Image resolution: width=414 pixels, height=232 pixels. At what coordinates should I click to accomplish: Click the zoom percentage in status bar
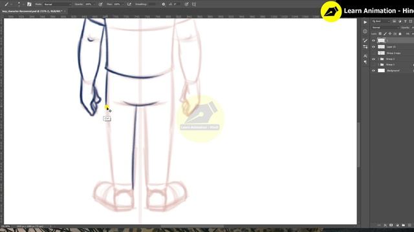(x=6, y=226)
